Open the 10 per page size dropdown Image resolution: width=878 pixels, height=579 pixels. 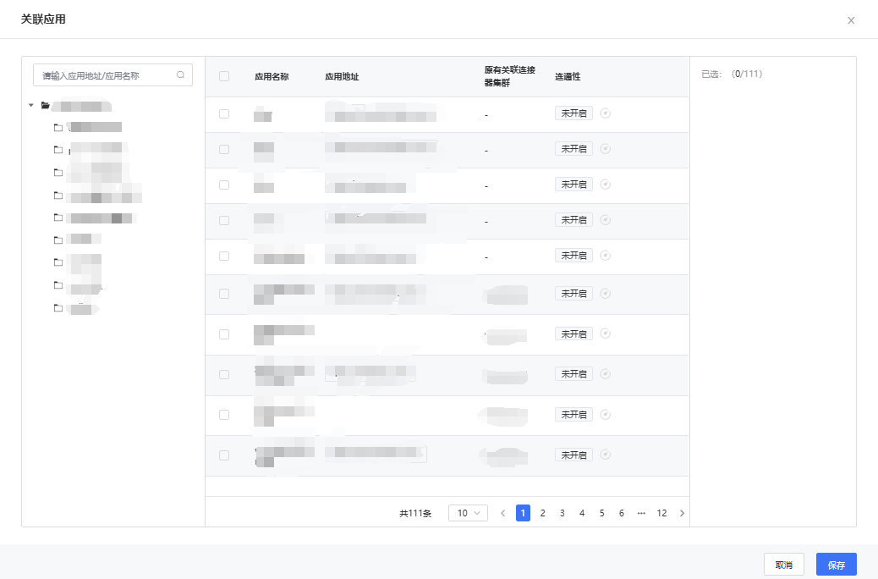tap(468, 513)
